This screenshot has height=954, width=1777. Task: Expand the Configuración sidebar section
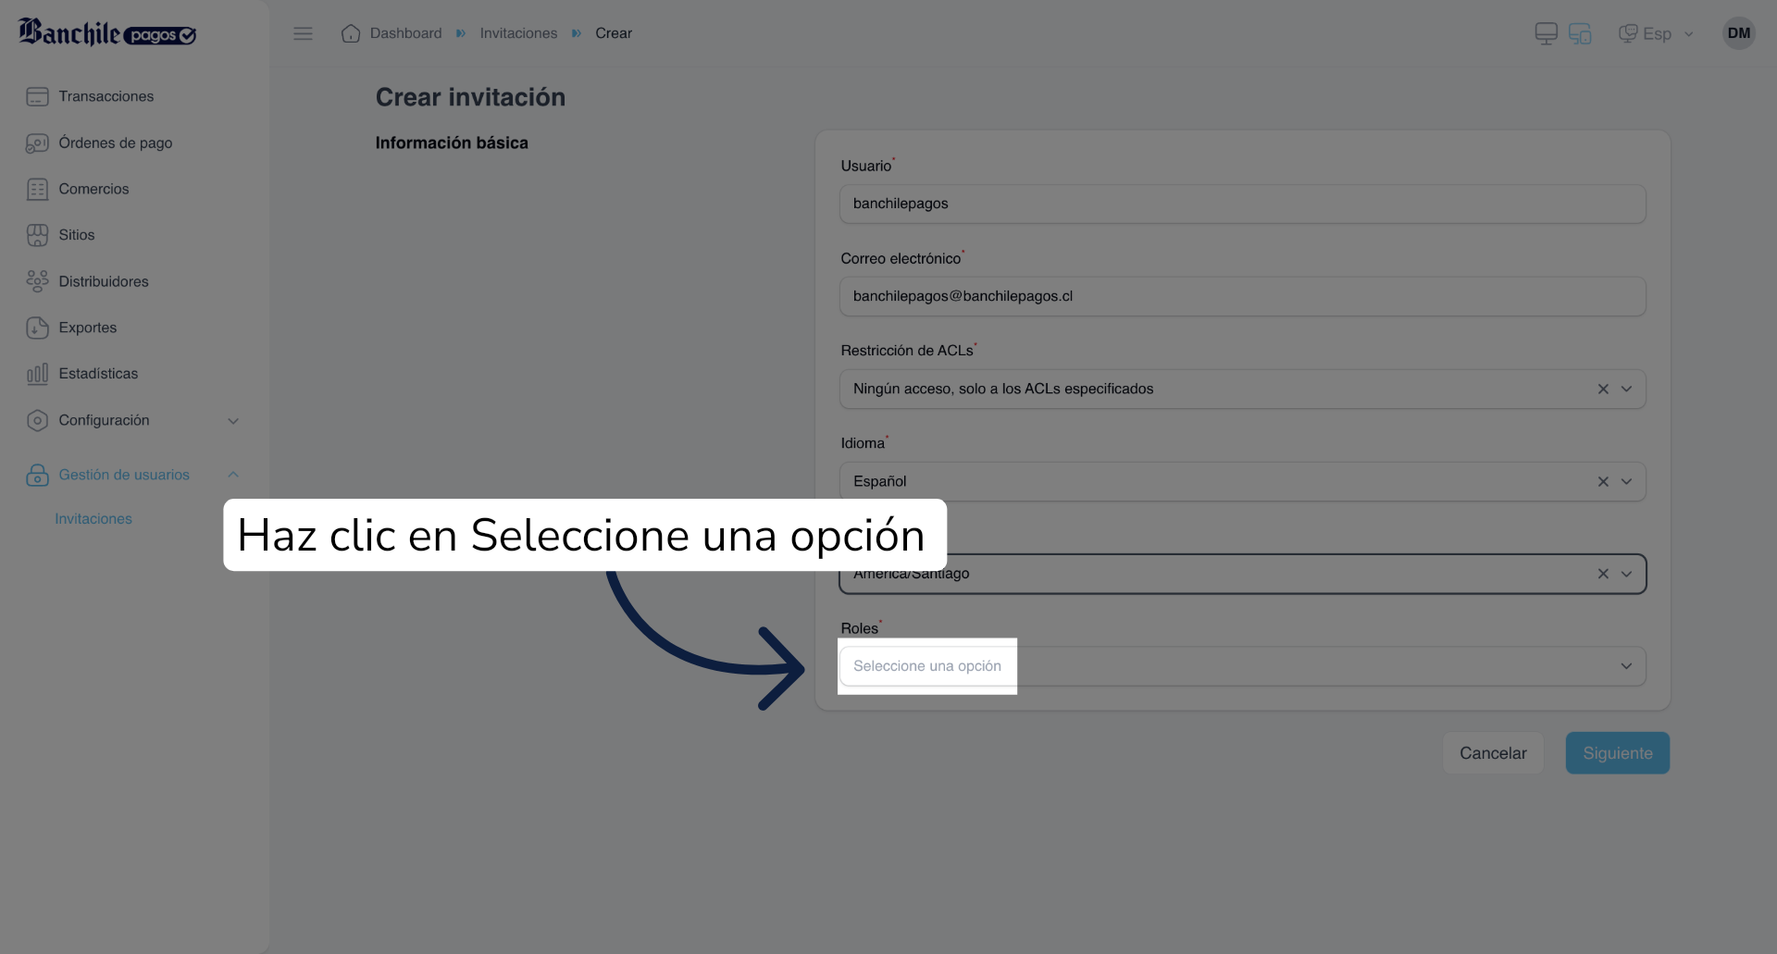click(233, 421)
